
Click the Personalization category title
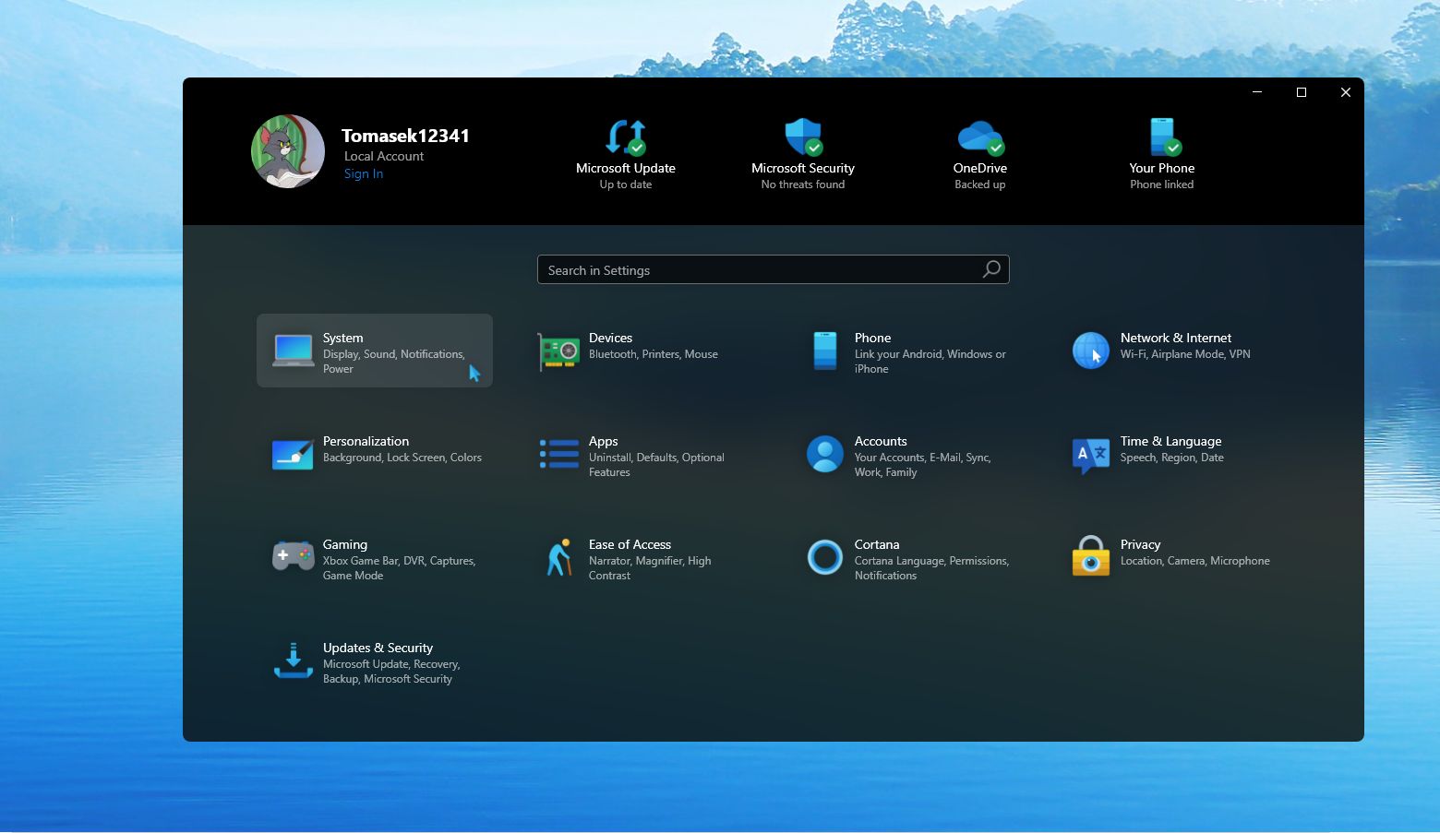coord(366,441)
